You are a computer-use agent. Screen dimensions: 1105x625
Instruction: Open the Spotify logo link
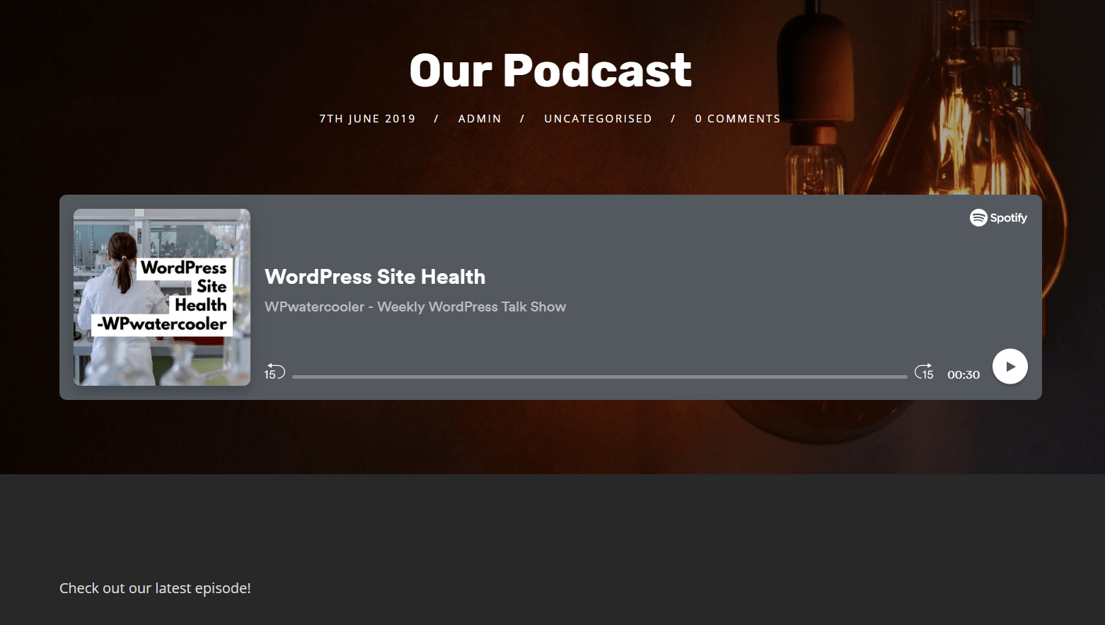click(x=998, y=217)
